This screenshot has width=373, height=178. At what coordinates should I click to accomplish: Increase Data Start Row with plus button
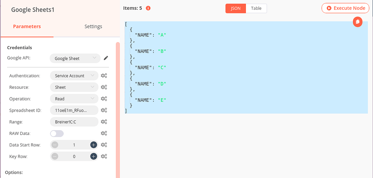[94, 145]
